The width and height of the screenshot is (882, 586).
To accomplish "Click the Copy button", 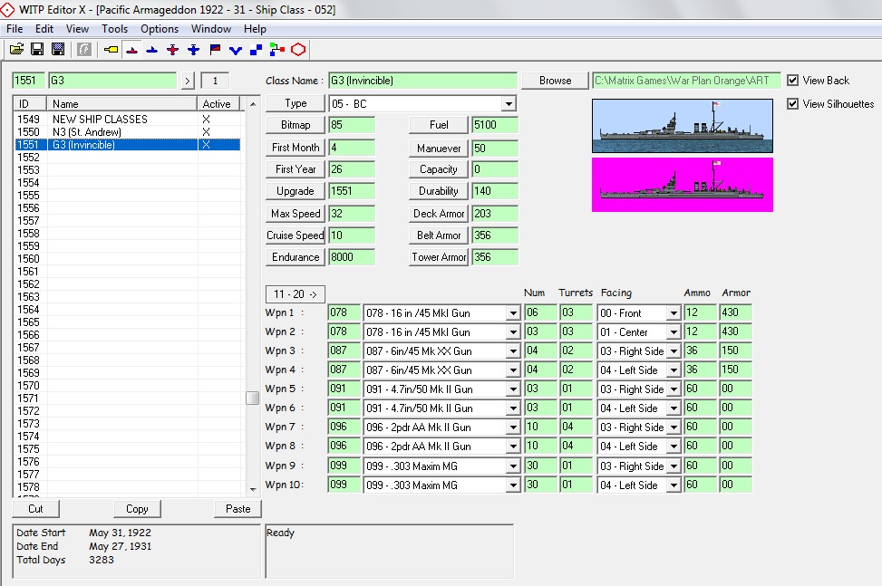I will point(137,508).
